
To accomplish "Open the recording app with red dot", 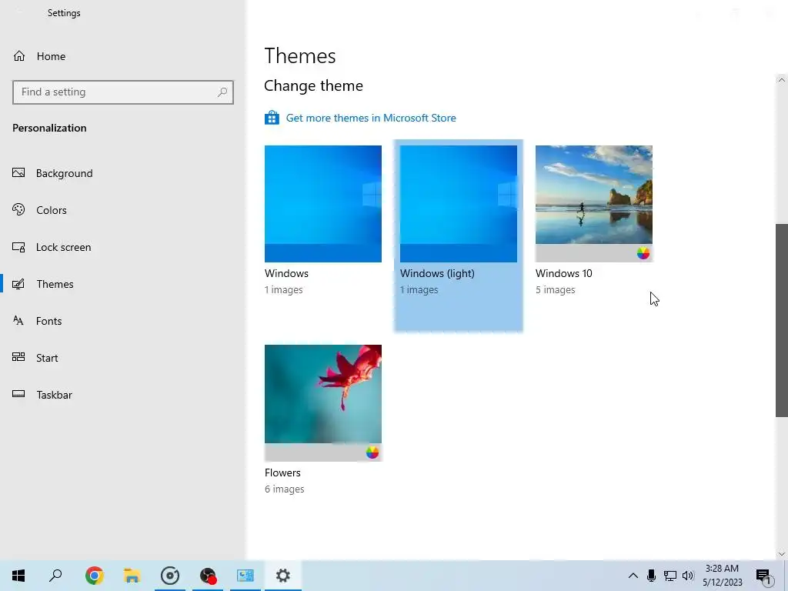I will tap(208, 576).
